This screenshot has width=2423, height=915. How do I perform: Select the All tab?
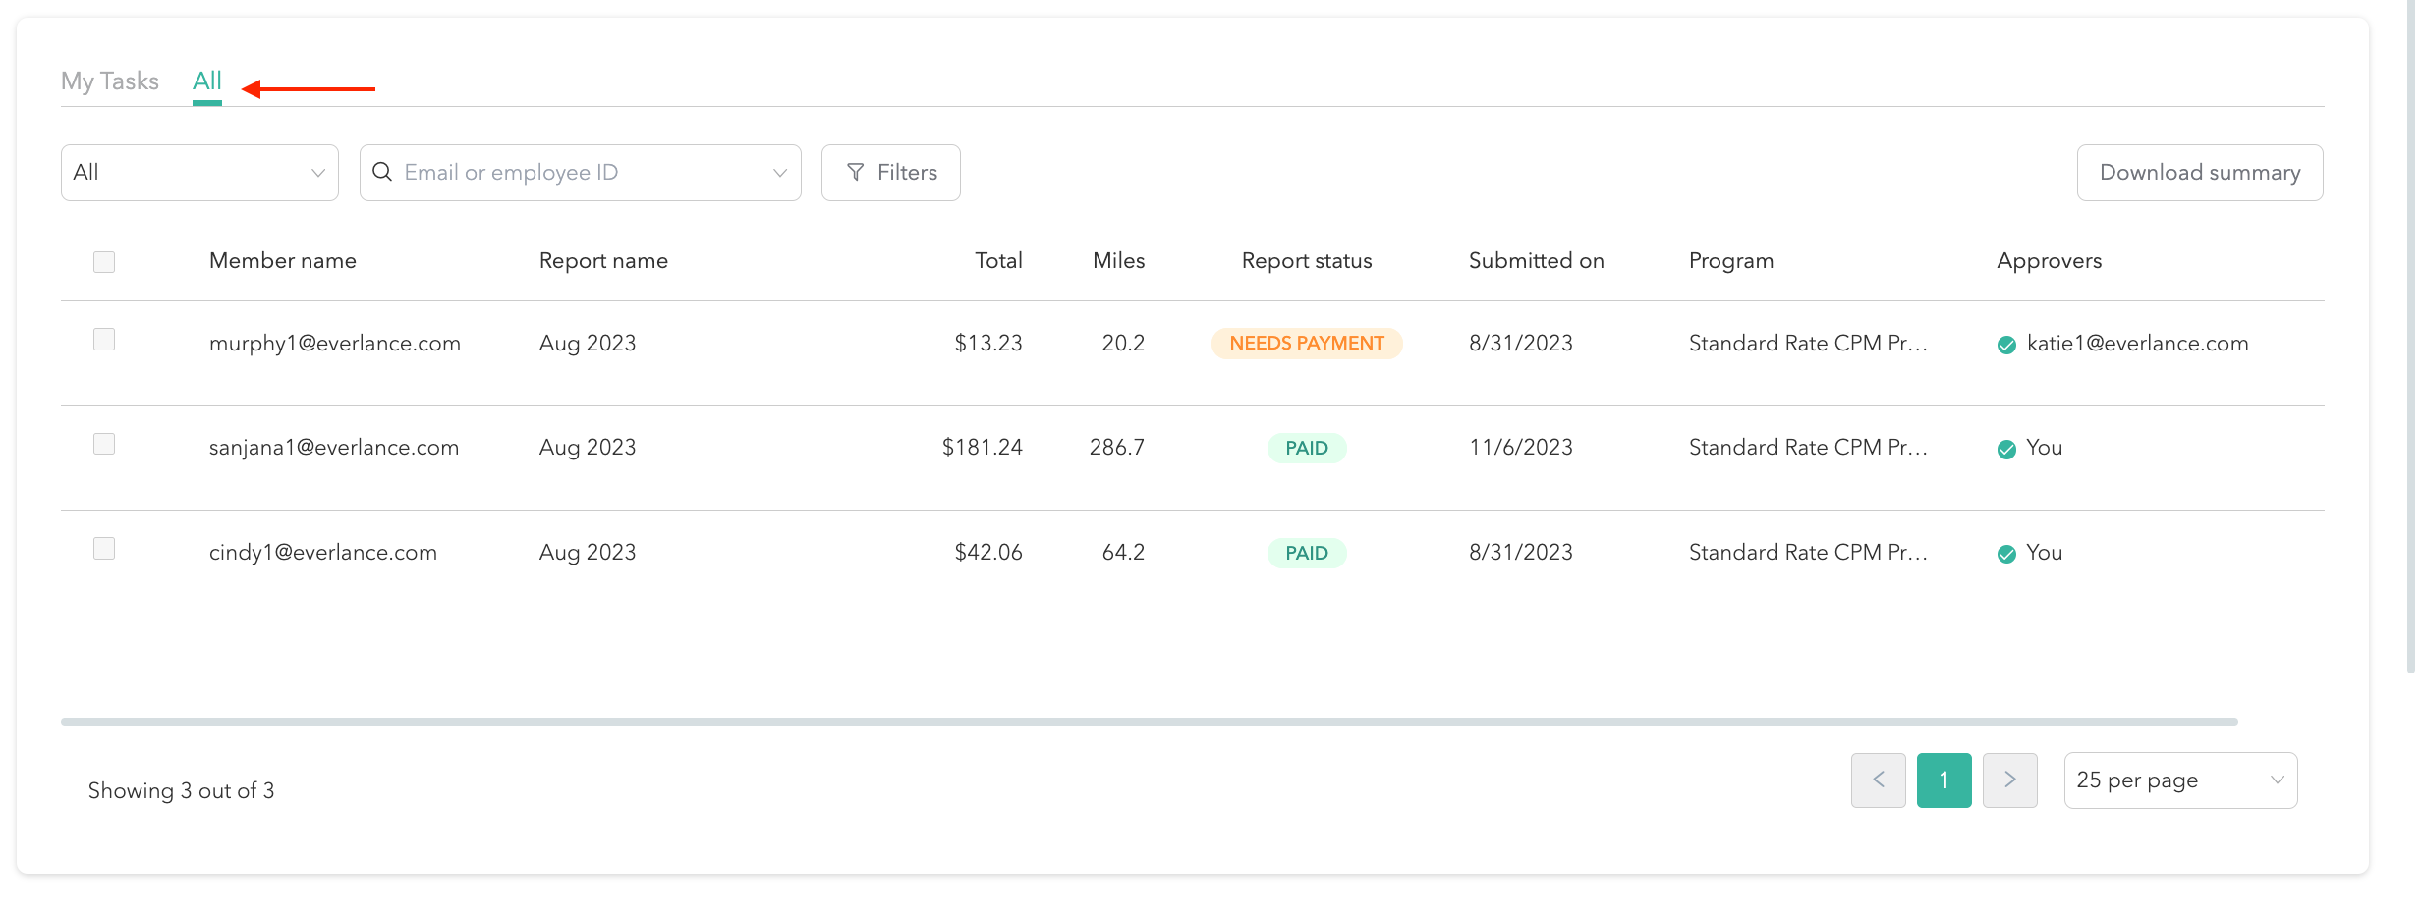(206, 81)
